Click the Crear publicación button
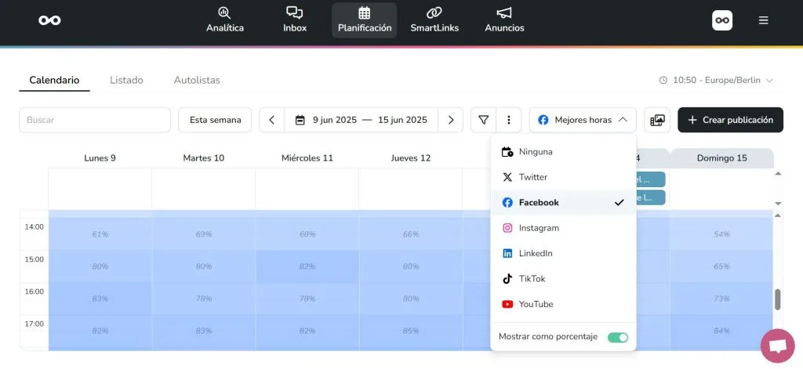The image size is (803, 369). pyautogui.click(x=730, y=120)
